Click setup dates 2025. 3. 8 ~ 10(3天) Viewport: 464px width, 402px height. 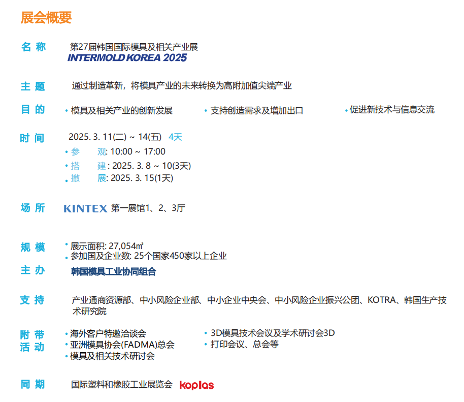coord(151,166)
